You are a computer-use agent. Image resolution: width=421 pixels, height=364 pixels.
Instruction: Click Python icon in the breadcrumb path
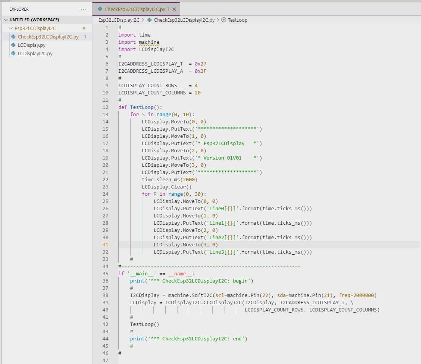pos(150,20)
